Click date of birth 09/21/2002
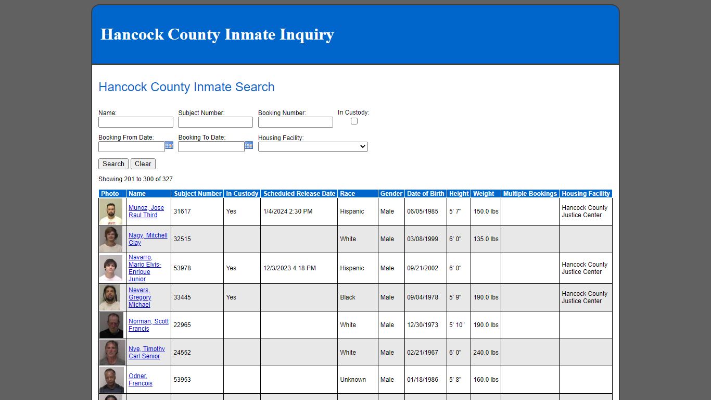Screen dimensions: 711x400 tap(423, 268)
